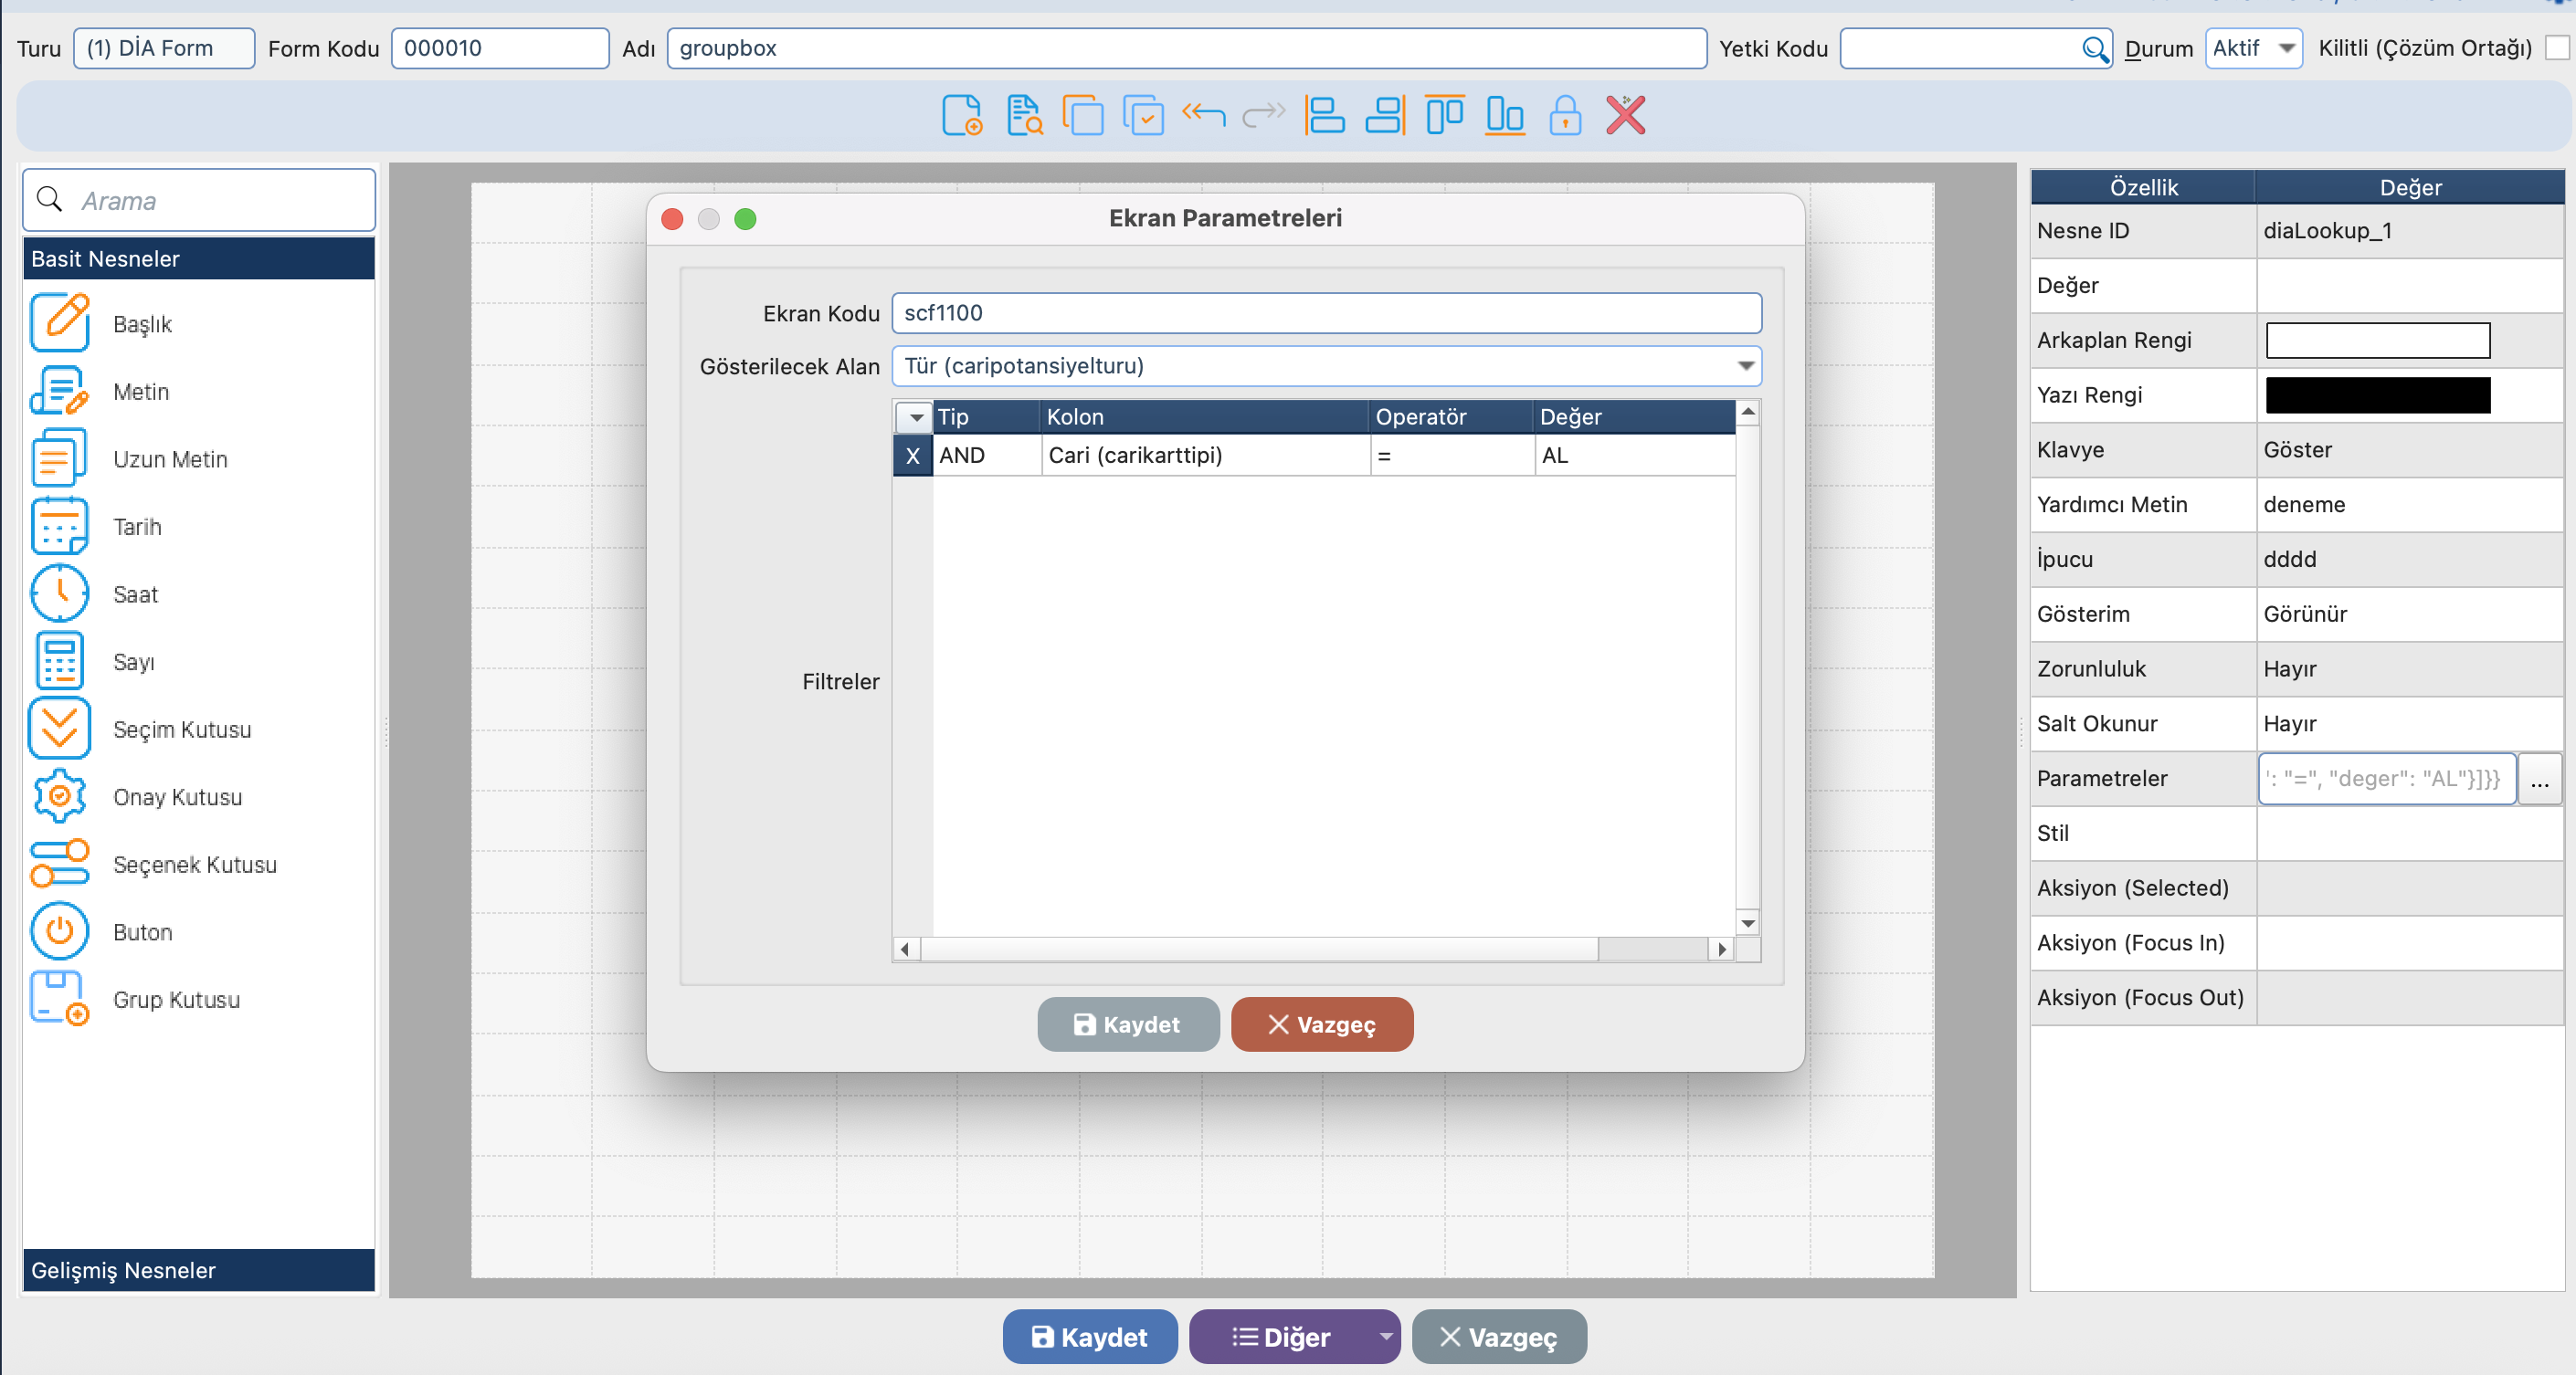2576x1375 pixels.
Task: Open the Durum Aktif dropdown
Action: pyautogui.click(x=2285, y=48)
